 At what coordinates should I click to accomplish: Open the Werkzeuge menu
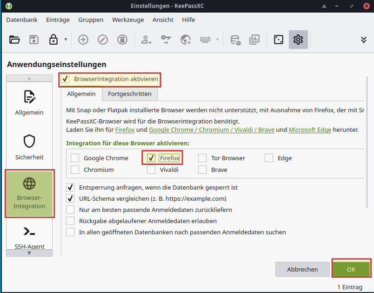click(127, 20)
